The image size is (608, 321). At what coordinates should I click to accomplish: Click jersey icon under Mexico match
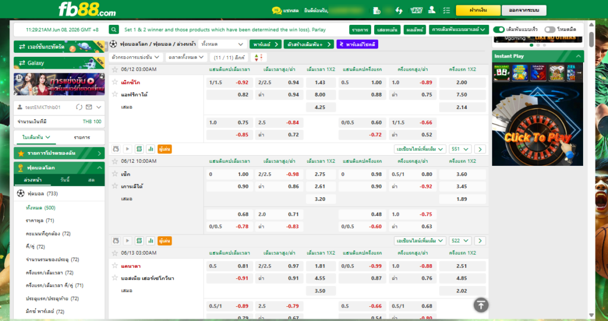[x=116, y=149]
